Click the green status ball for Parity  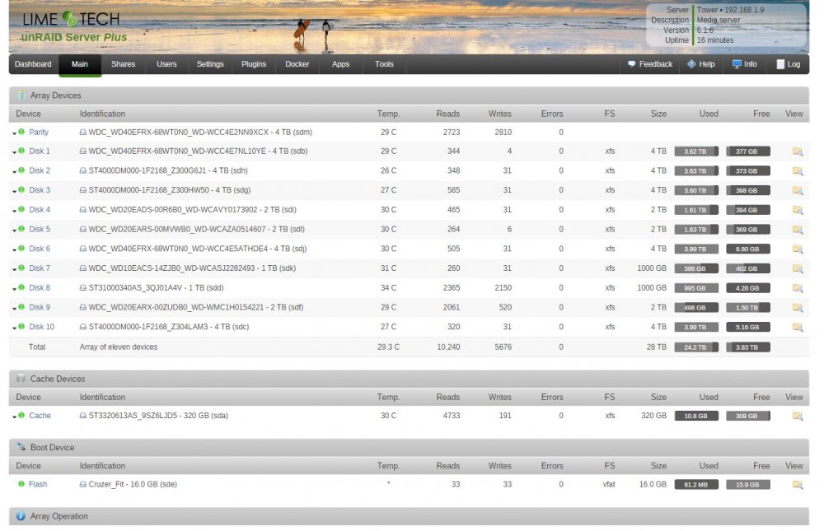pos(21,132)
